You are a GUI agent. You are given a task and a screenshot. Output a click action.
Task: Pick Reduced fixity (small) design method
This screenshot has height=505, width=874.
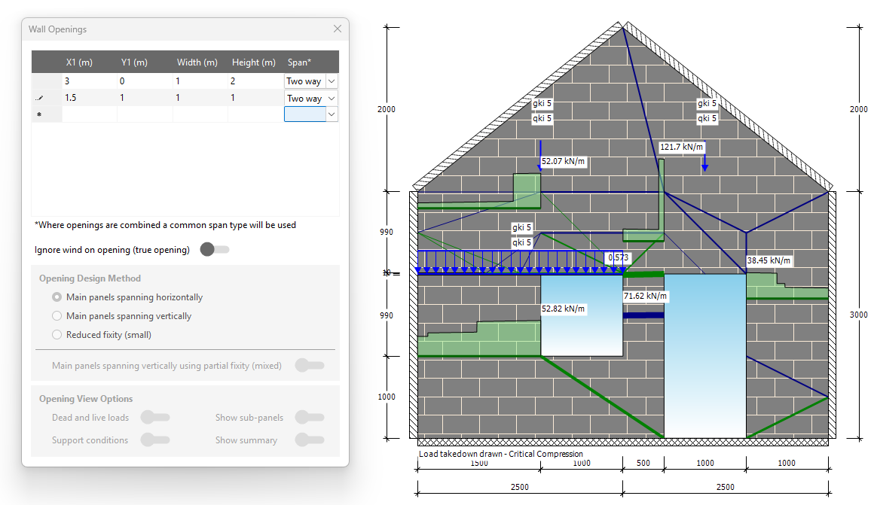(x=57, y=335)
